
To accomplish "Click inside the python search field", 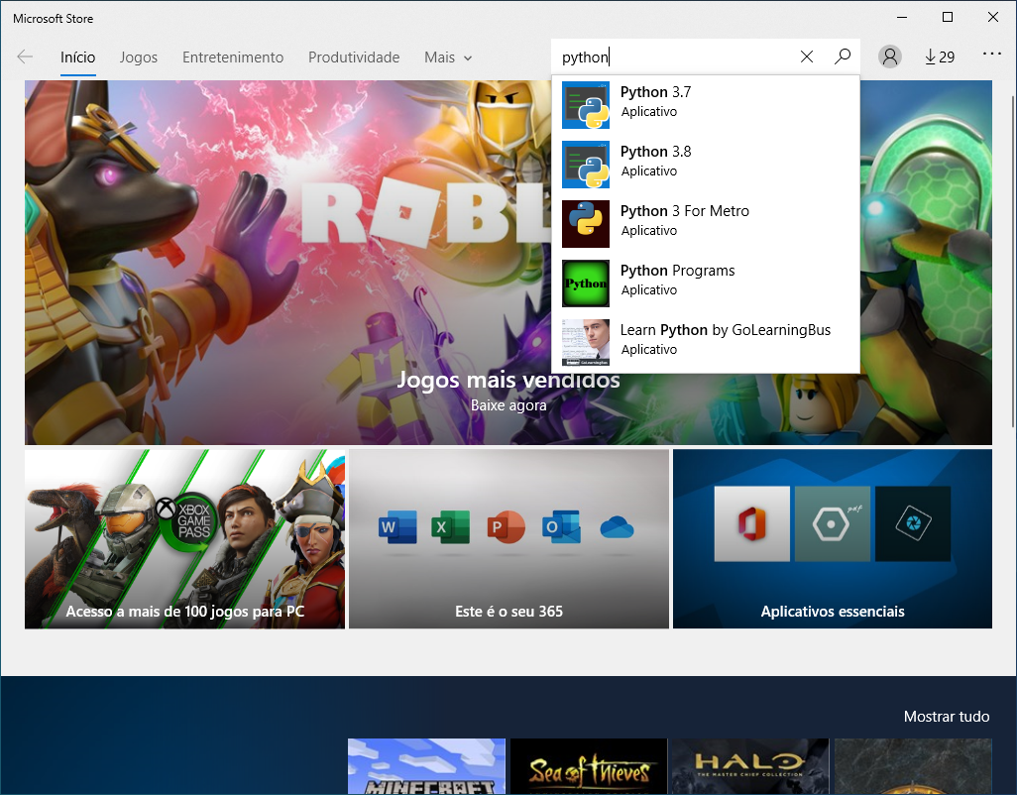I will 674,57.
